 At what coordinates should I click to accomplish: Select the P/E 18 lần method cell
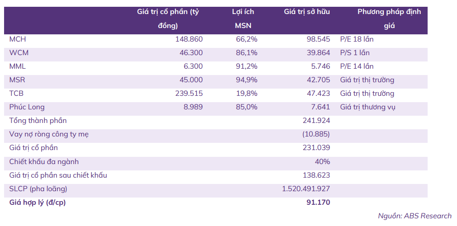tap(357, 39)
